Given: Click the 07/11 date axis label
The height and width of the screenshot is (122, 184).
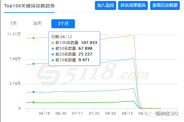Looking at the screenshot, I should (77, 113).
